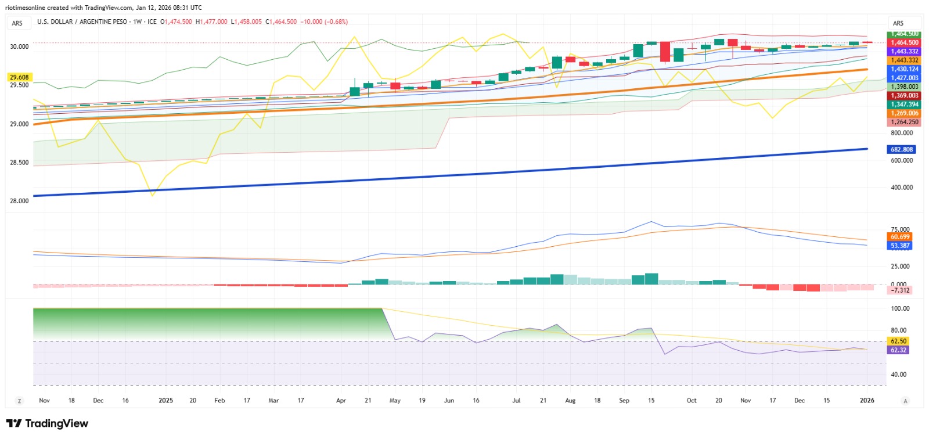Click the high value H1,477.000
Image resolution: width=929 pixels, height=439 pixels.
click(211, 21)
